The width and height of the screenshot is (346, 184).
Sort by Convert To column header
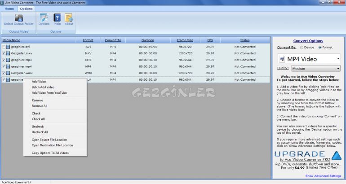(x=113, y=40)
